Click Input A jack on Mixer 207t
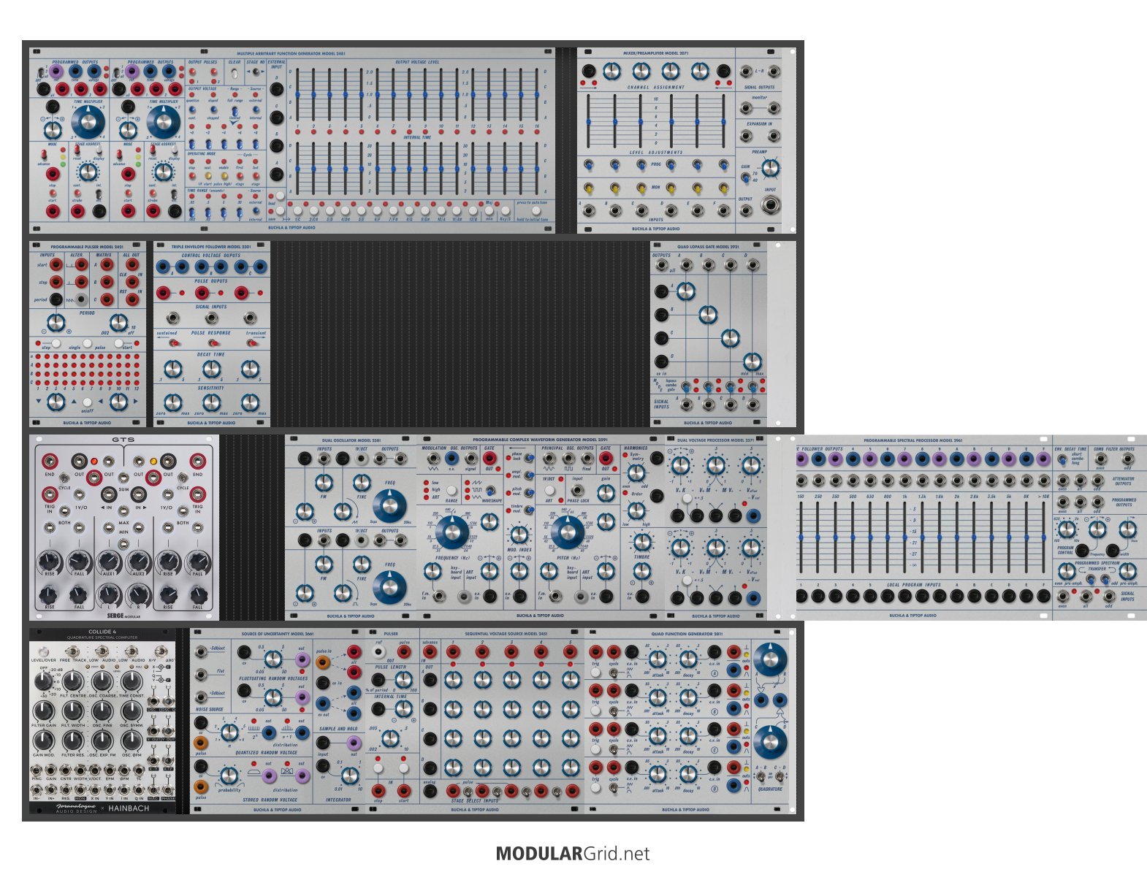This screenshot has height=869, width=1147. point(588,211)
